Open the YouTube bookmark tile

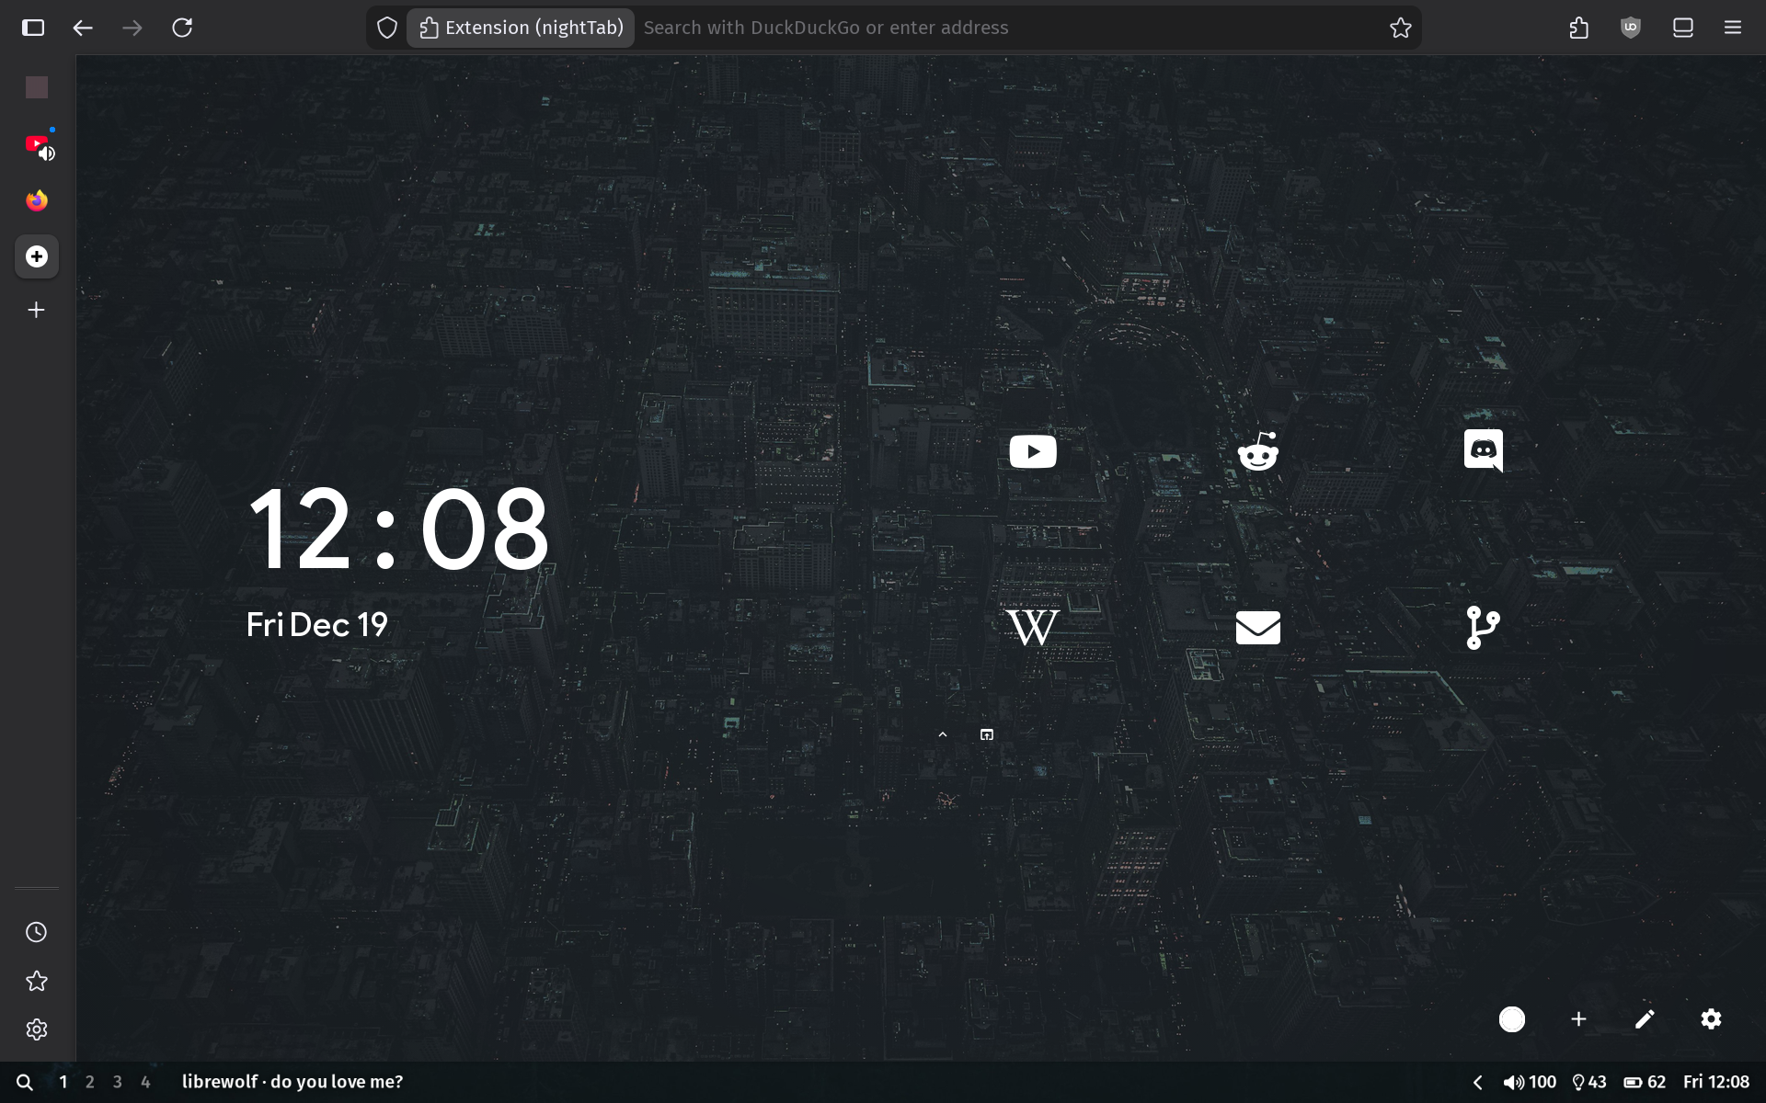(x=1032, y=451)
